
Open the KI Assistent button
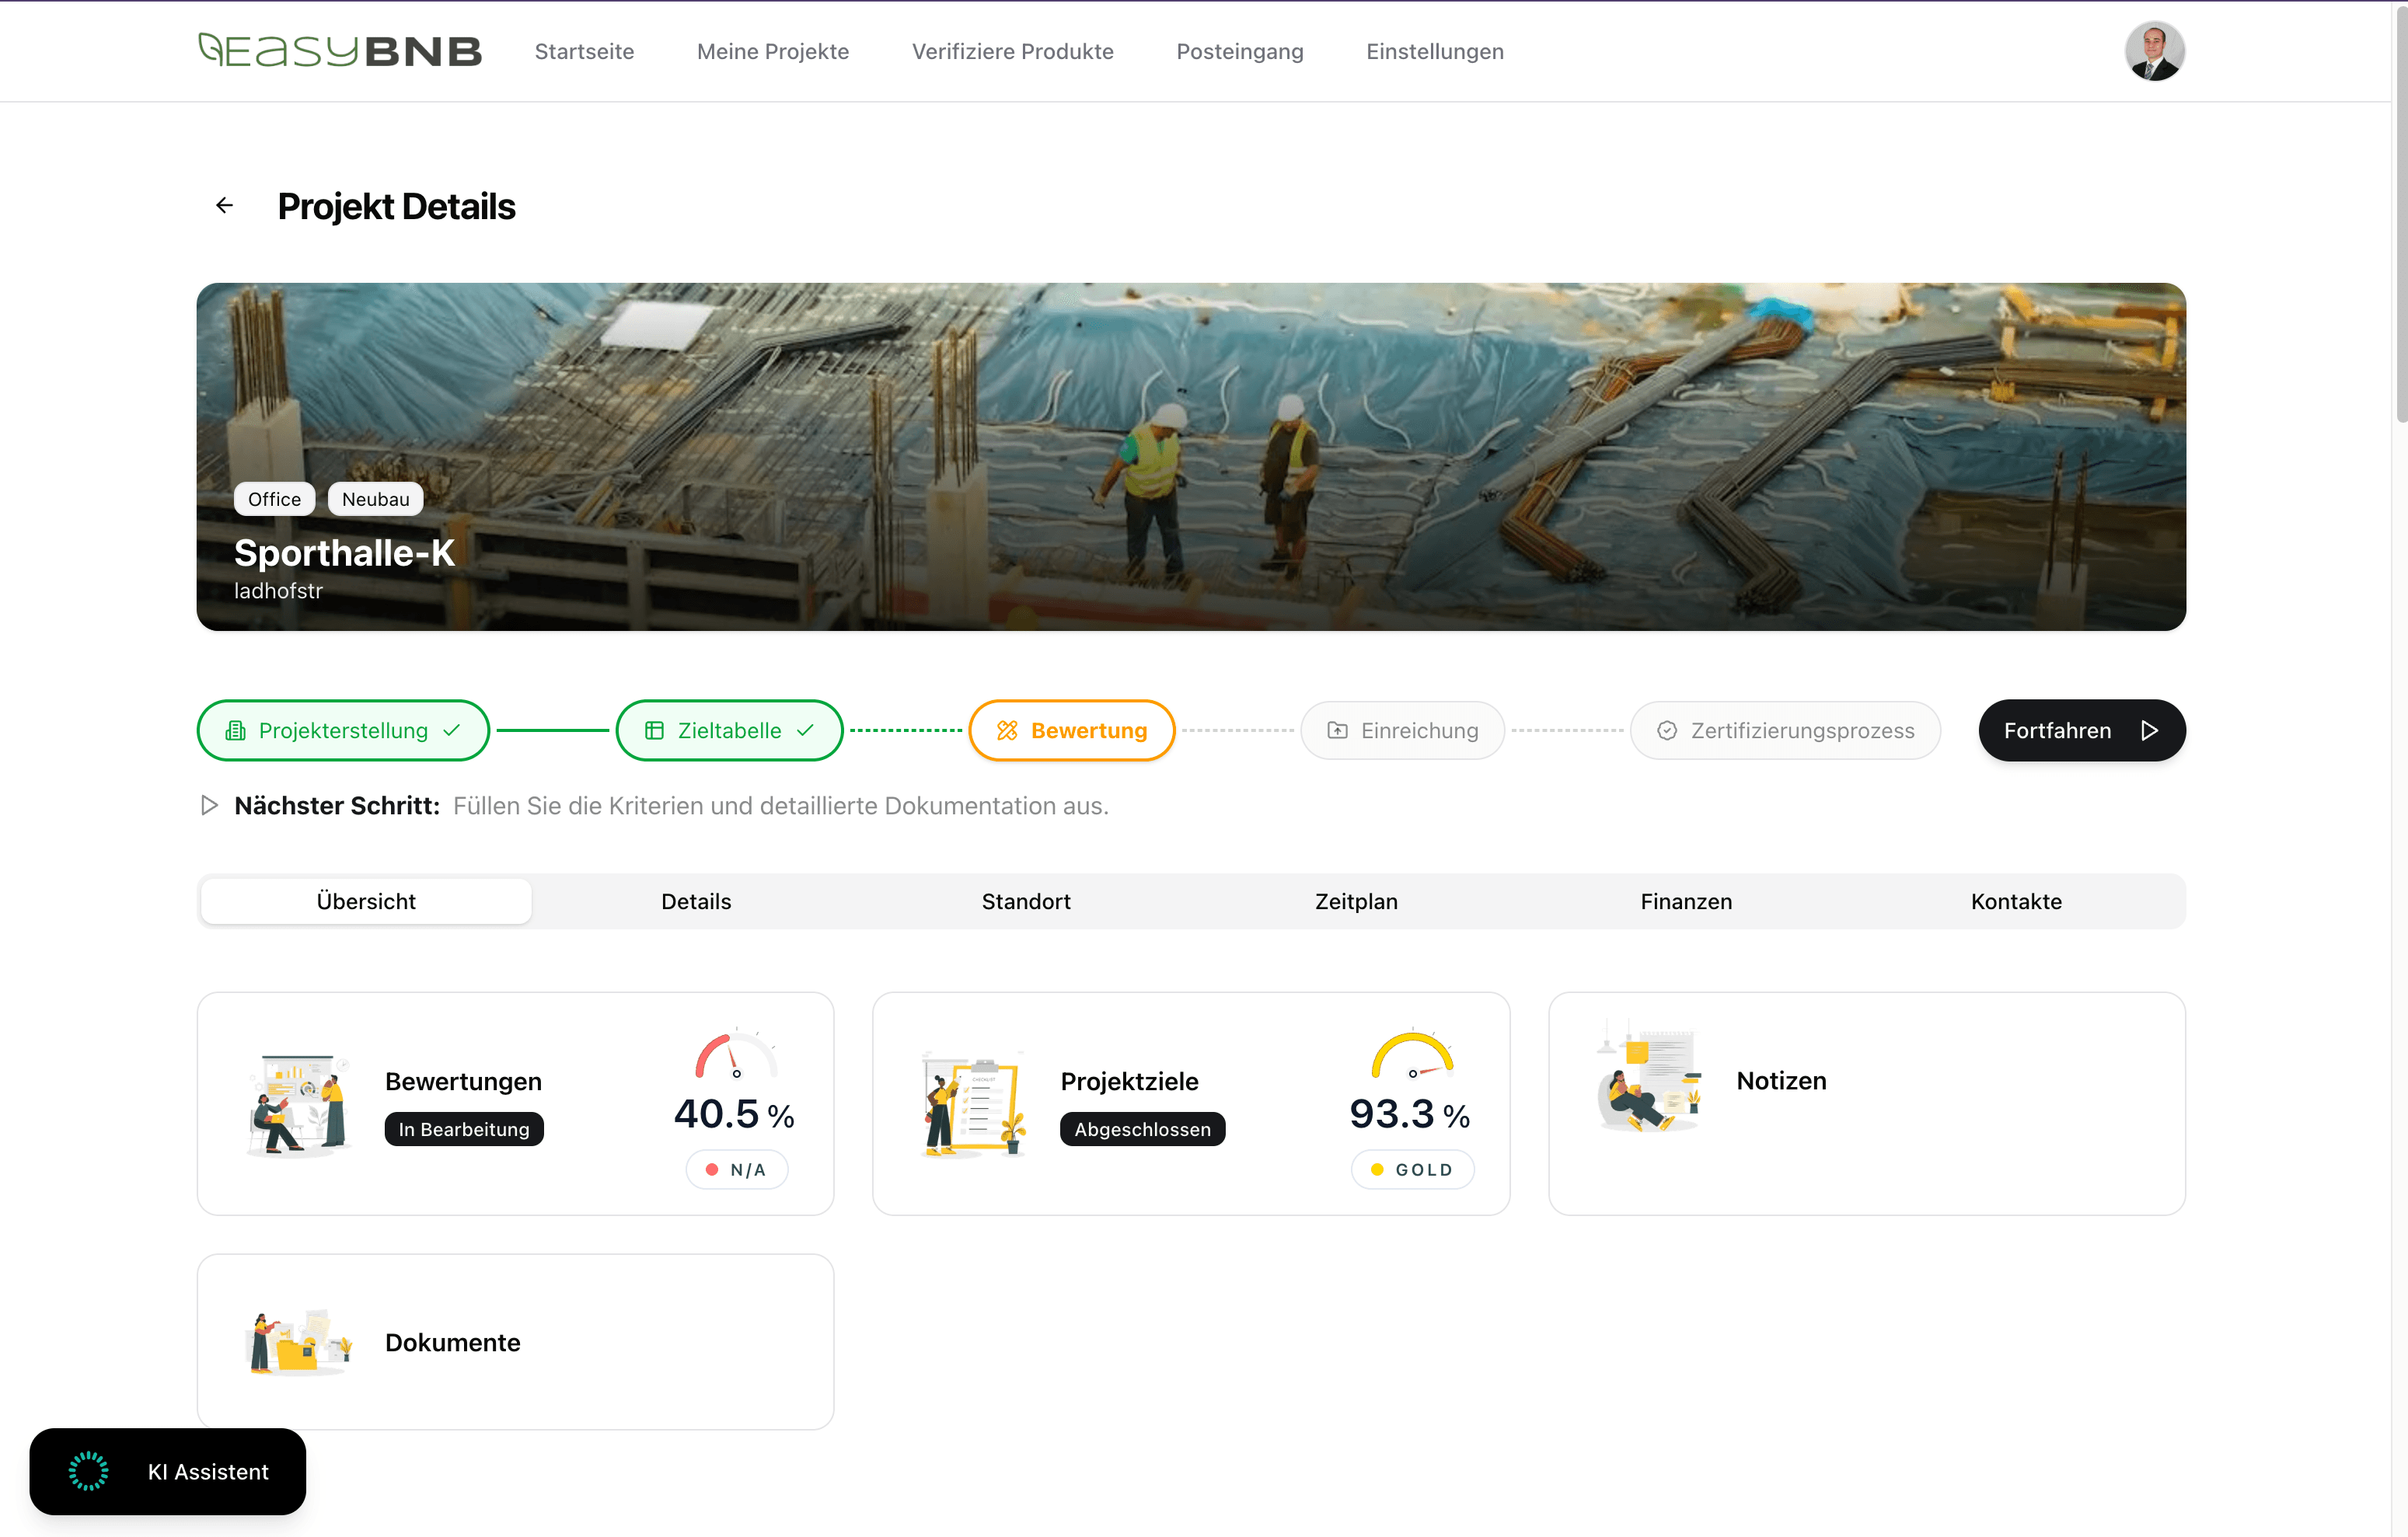[168, 1472]
